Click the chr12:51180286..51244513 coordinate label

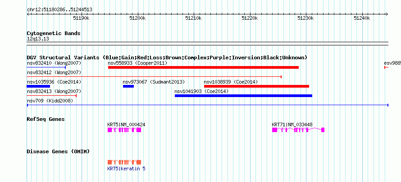59,10
